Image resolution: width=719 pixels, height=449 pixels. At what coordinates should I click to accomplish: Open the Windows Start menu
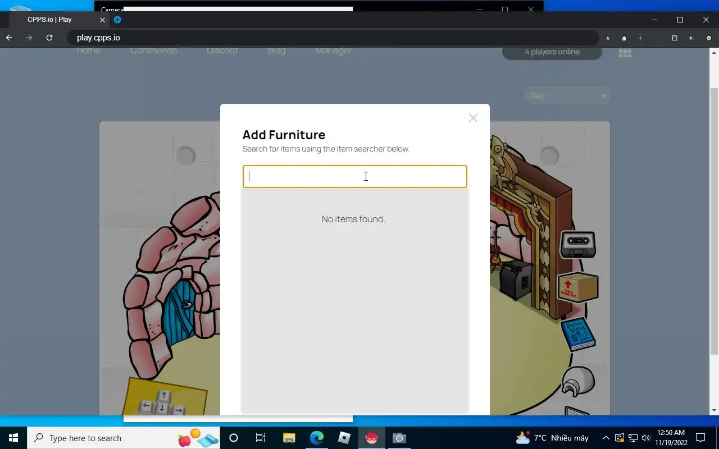(13, 438)
